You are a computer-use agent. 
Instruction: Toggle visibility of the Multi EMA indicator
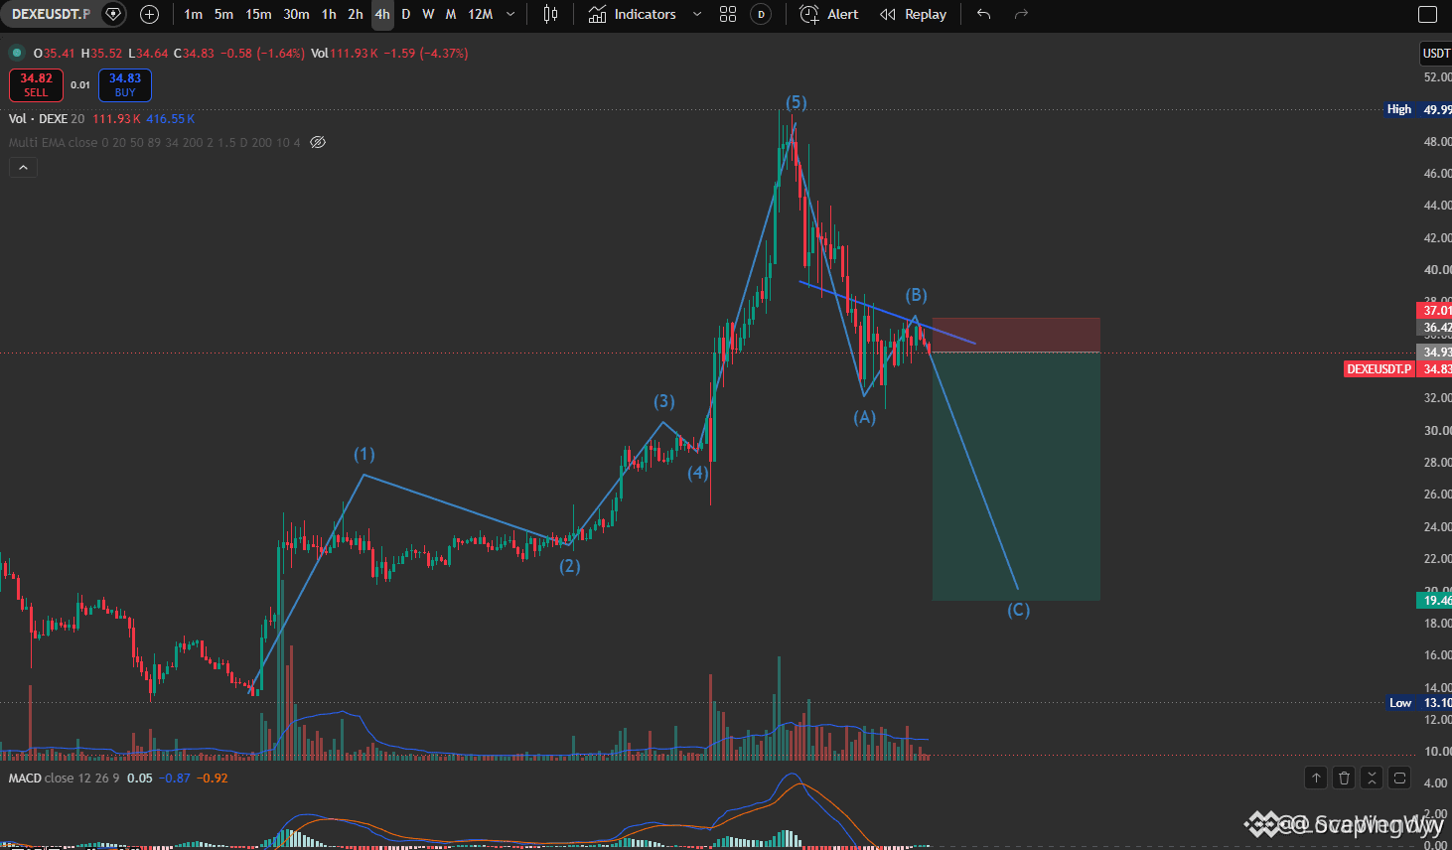point(318,142)
